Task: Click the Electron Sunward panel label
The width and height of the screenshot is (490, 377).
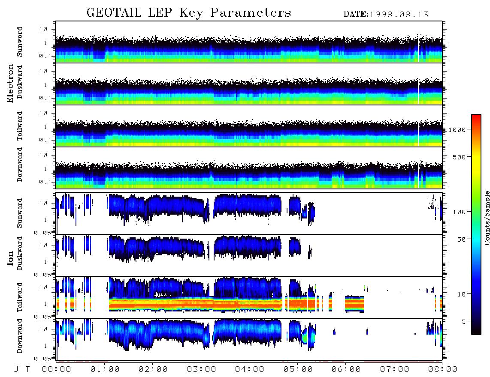Action: pos(20,42)
